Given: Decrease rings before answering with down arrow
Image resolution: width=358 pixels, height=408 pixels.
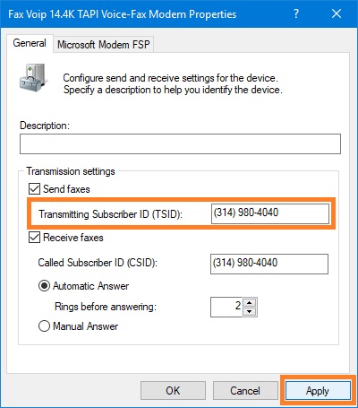Looking at the screenshot, I should click(x=250, y=311).
